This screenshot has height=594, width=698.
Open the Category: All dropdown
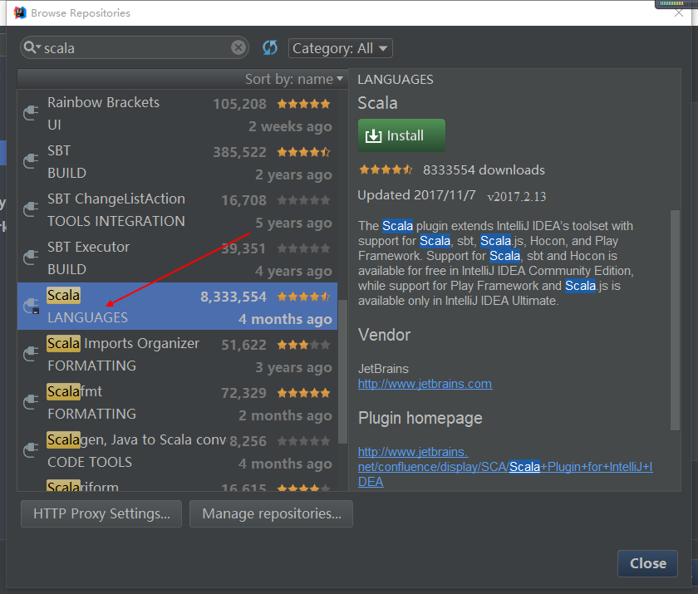point(341,48)
